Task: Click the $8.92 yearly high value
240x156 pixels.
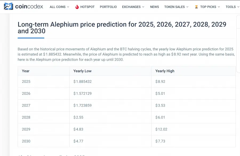Action: tap(160, 81)
